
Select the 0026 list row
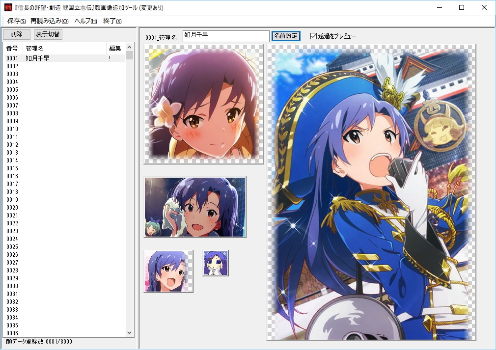pos(64,254)
